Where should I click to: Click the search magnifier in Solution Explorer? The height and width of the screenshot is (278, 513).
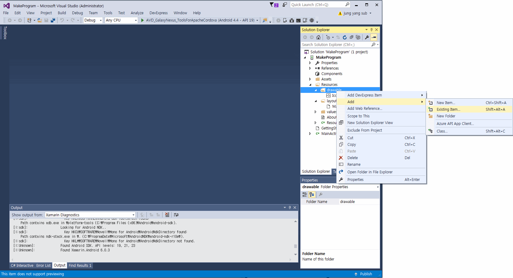click(x=373, y=45)
